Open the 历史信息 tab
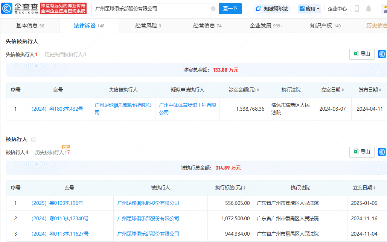This screenshot has width=387, height=242. pos(376,26)
